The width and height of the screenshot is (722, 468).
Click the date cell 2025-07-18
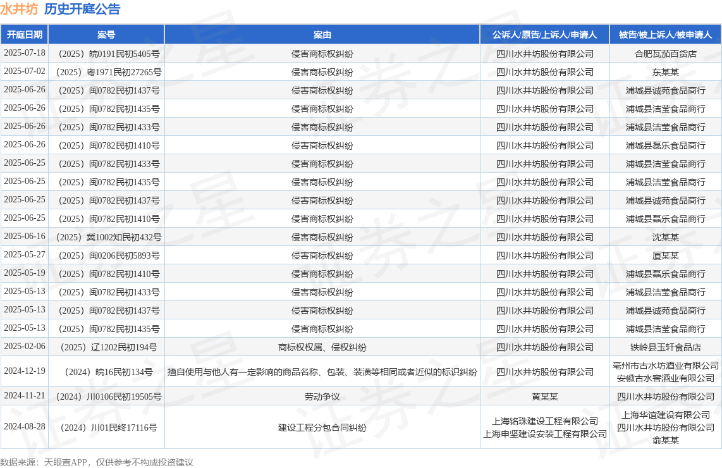[x=25, y=53]
